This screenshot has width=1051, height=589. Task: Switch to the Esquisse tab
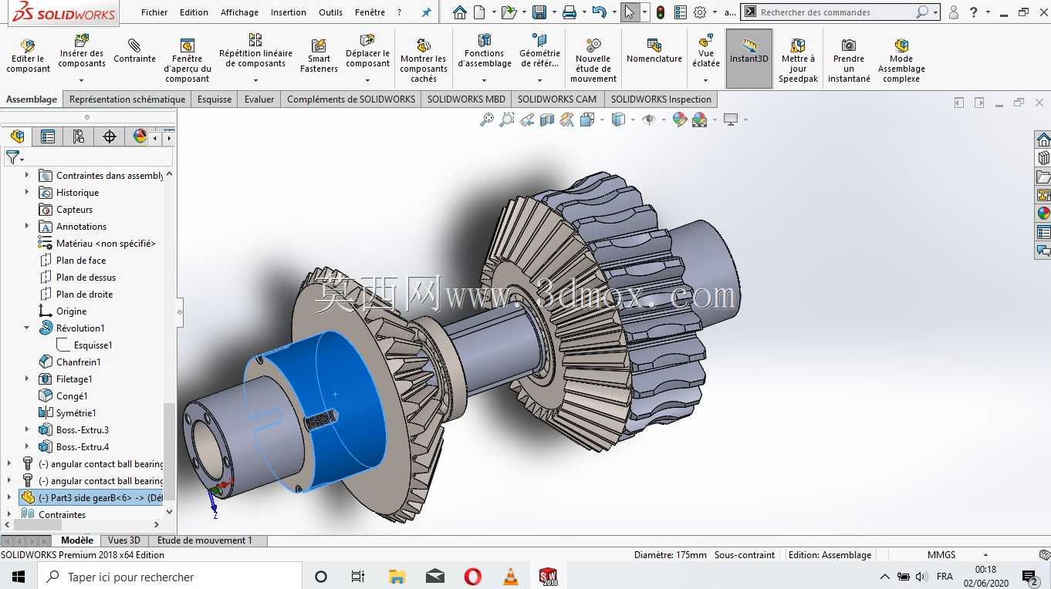tap(215, 99)
